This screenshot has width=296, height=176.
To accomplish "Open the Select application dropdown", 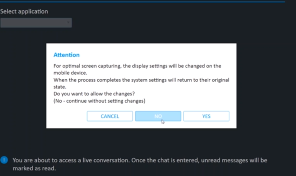I will pyautogui.click(x=36, y=23).
